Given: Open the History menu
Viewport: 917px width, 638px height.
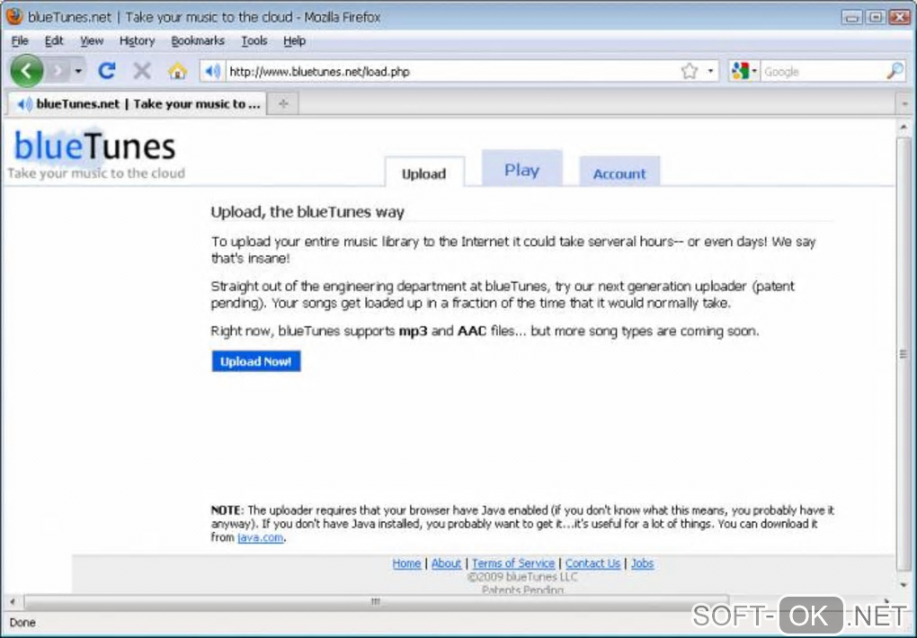Looking at the screenshot, I should point(137,41).
